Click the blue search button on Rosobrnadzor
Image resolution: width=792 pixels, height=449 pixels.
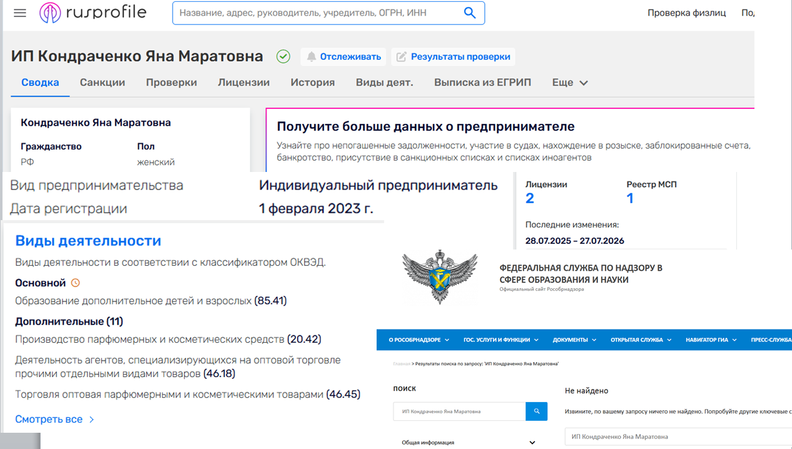[537, 411]
